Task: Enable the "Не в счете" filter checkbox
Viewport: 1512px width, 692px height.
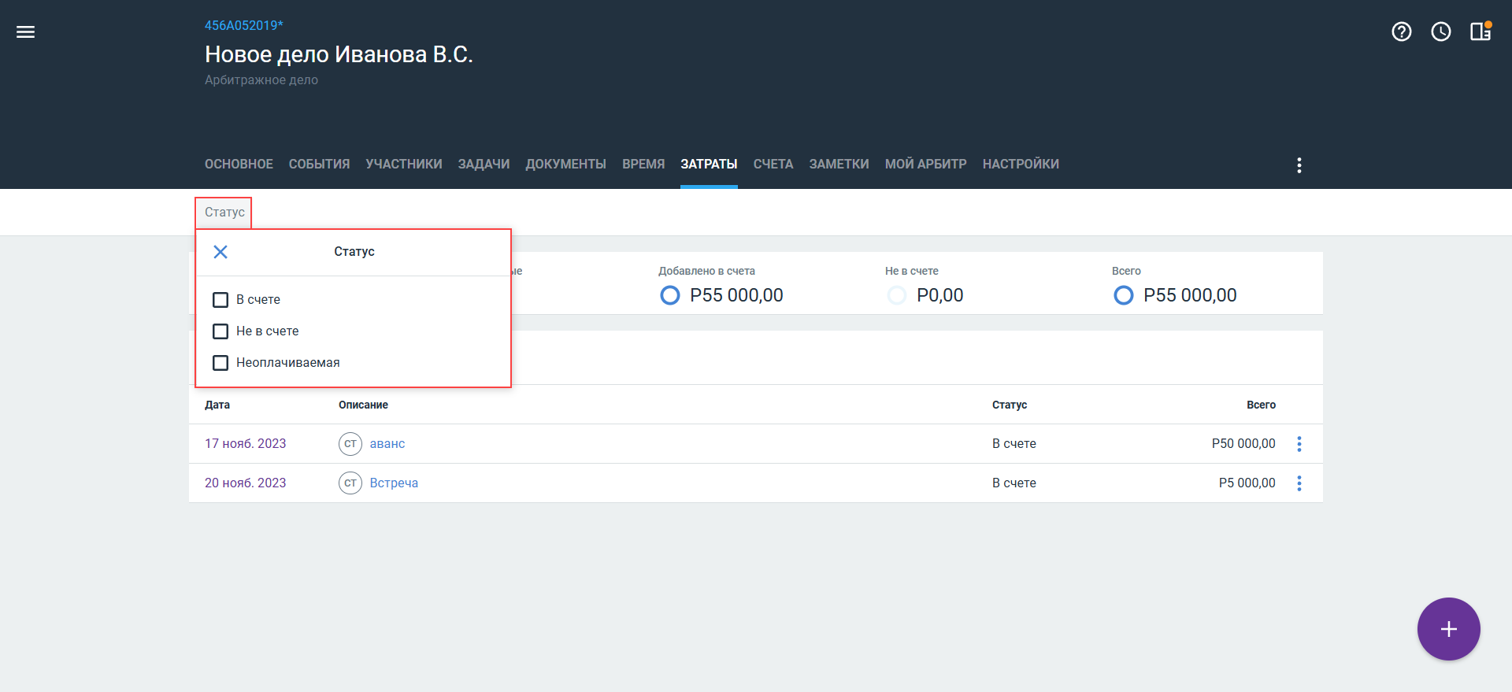Action: (x=220, y=331)
